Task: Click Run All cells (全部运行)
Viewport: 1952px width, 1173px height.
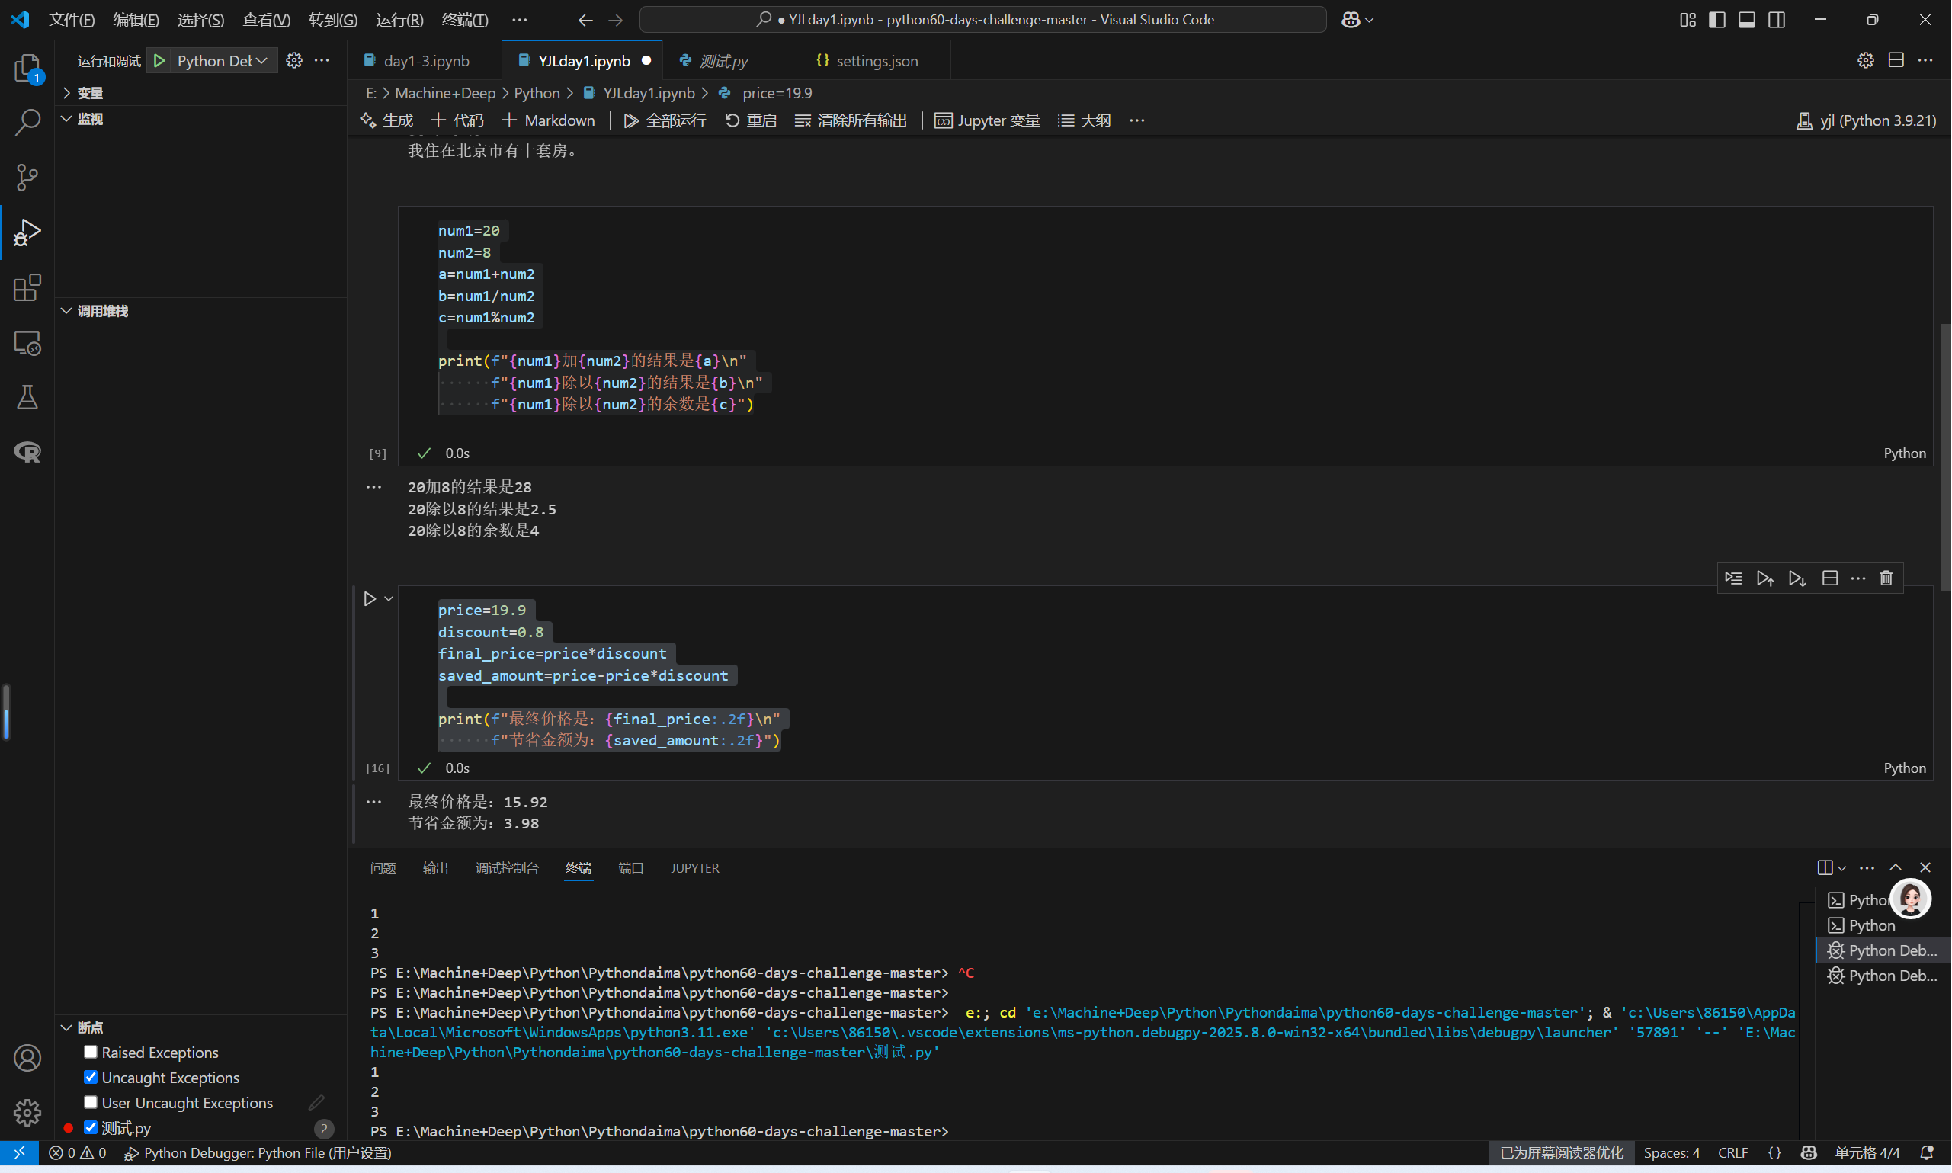Action: 665,120
